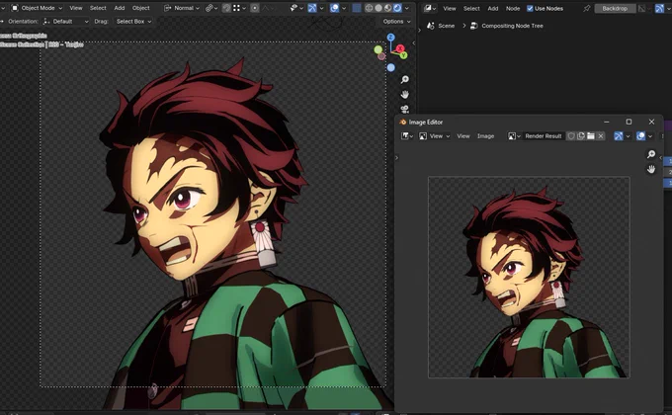Open the Image Editor View menu
672x415 pixels.
(x=463, y=136)
